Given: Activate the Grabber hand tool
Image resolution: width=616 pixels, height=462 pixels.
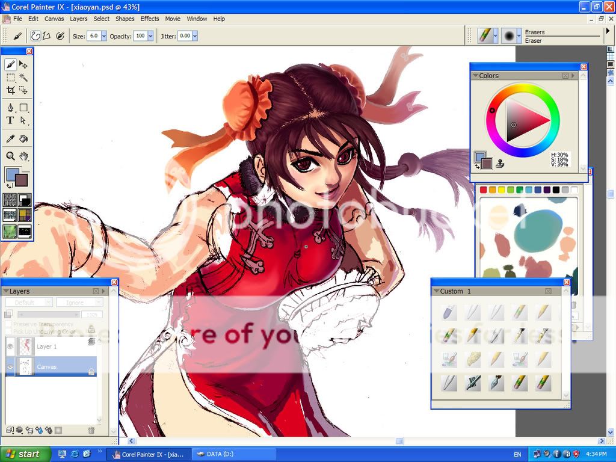Looking at the screenshot, I should 23,156.
